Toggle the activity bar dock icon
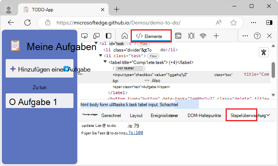The image size is (278, 166). (x=108, y=36)
